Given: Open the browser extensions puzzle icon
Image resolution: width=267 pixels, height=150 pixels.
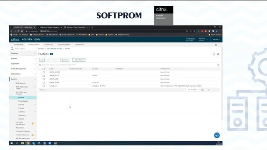Looking at the screenshot, I should click(209, 31).
